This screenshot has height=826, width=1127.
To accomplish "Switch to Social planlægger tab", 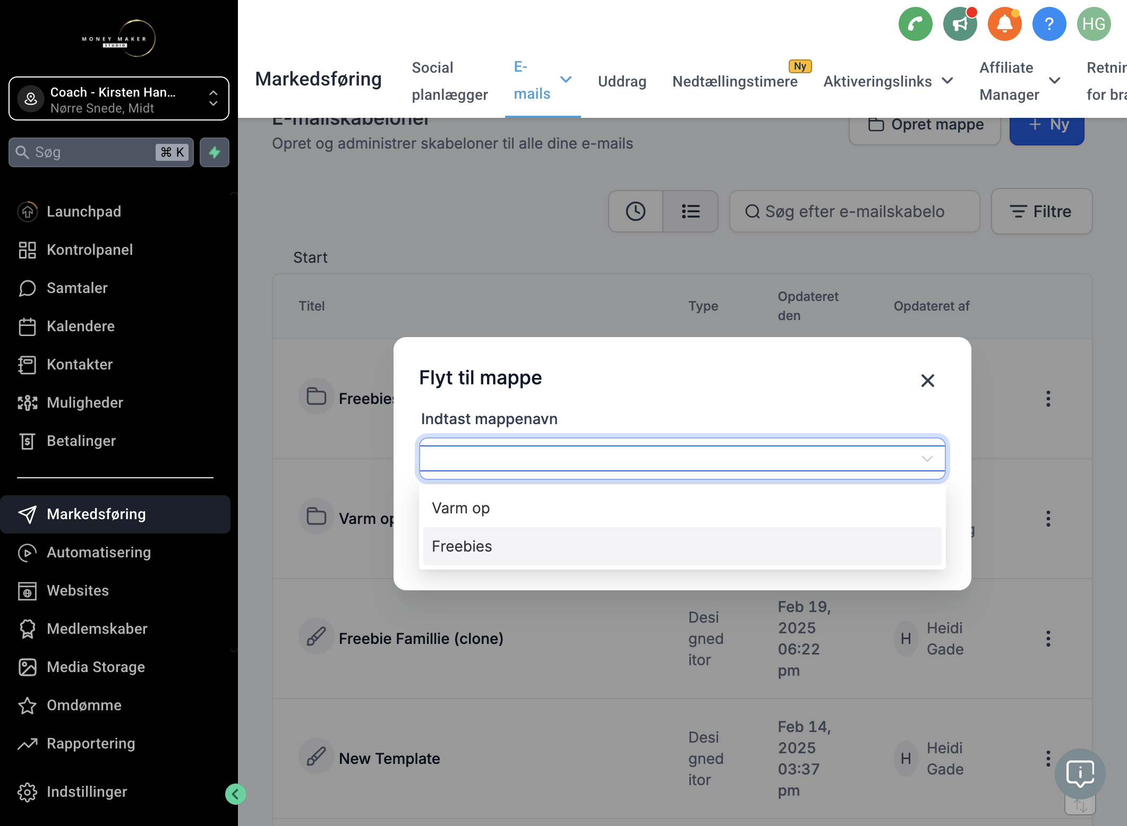I will point(449,81).
